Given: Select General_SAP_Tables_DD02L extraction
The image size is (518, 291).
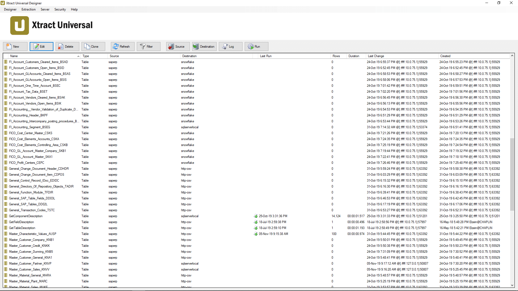Looking at the screenshot, I should point(28,204).
